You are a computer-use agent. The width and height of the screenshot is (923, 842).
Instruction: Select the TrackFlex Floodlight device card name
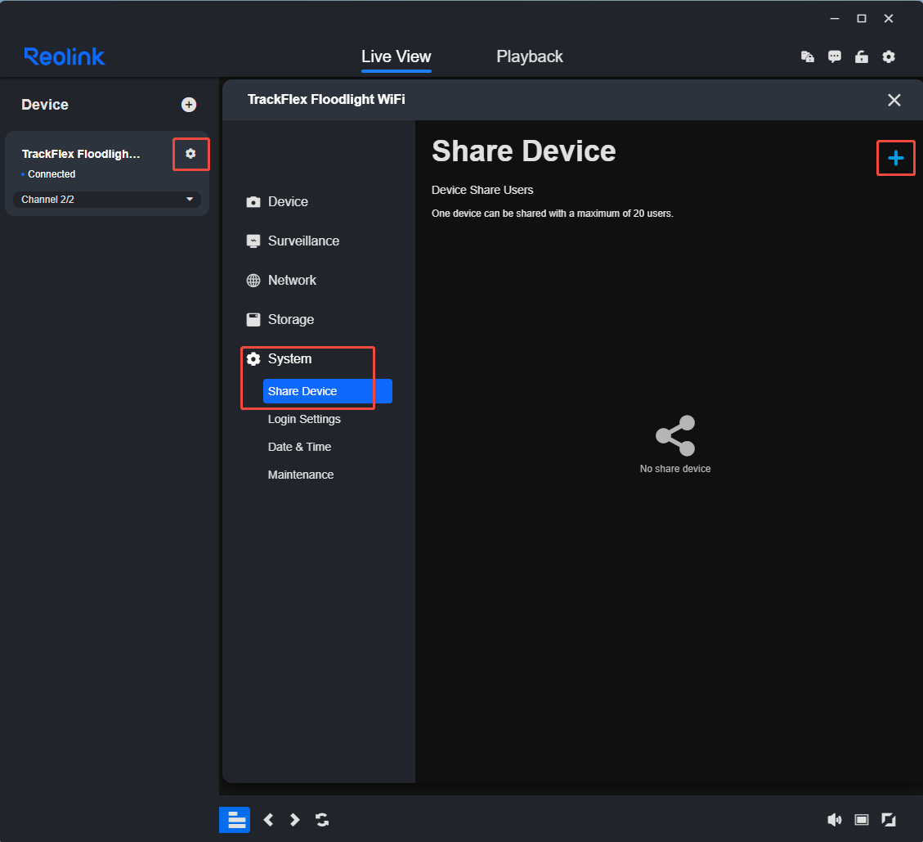[x=81, y=154]
